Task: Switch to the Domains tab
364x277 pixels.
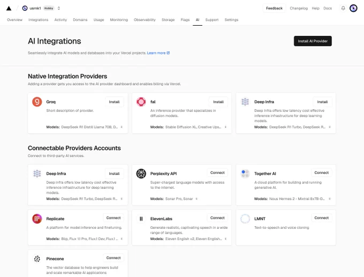Action: pyautogui.click(x=80, y=20)
